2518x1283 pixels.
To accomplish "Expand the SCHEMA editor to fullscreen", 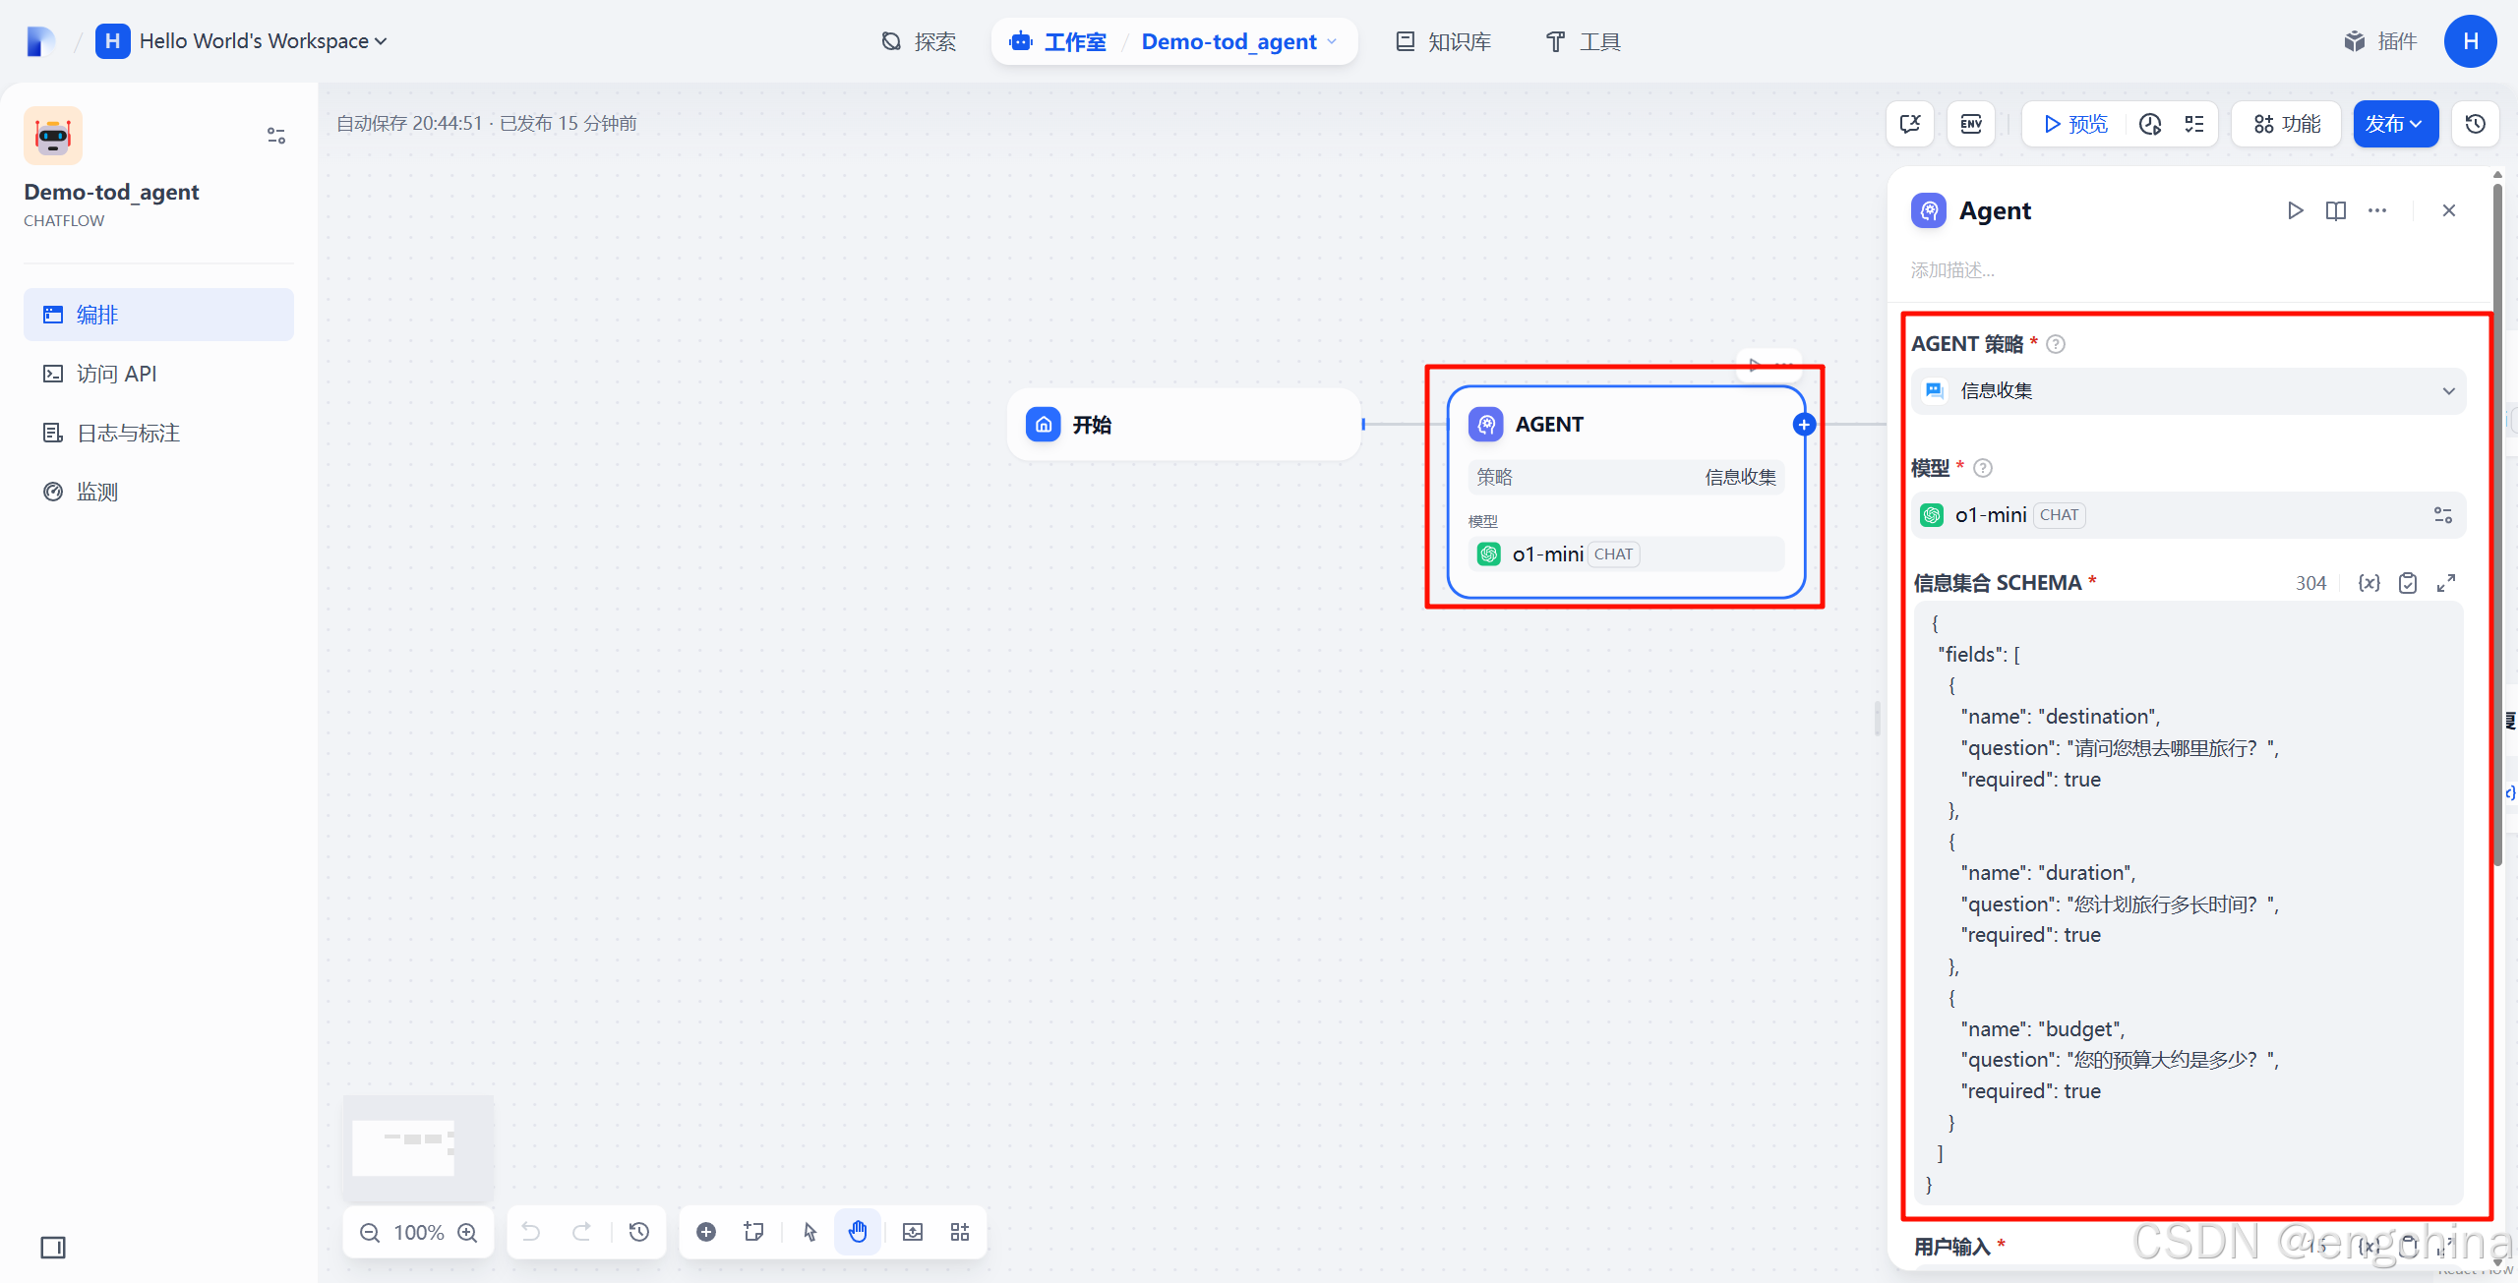I will (x=2446, y=583).
